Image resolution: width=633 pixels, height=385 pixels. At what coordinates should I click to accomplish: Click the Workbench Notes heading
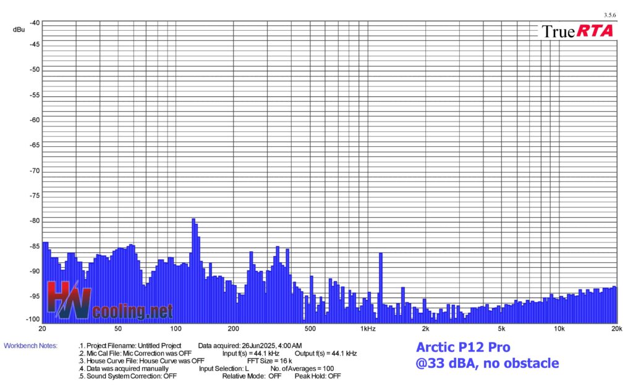point(30,346)
